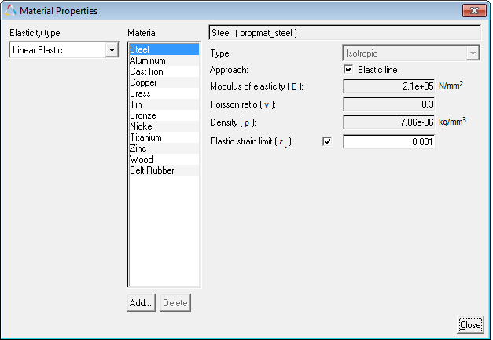This screenshot has width=493, height=340.
Task: Select Bronze from the list
Action: (x=143, y=115)
